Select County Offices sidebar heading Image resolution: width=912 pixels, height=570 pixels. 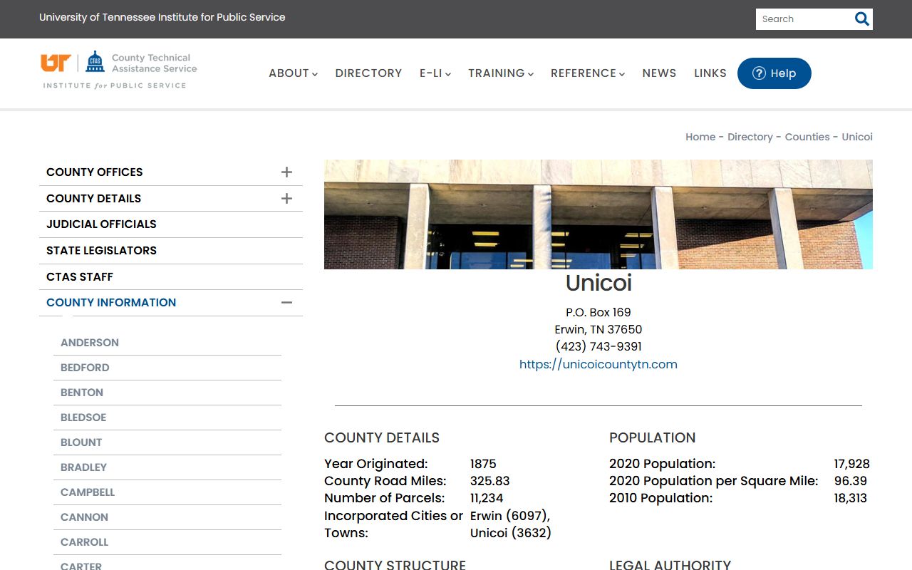[95, 172]
